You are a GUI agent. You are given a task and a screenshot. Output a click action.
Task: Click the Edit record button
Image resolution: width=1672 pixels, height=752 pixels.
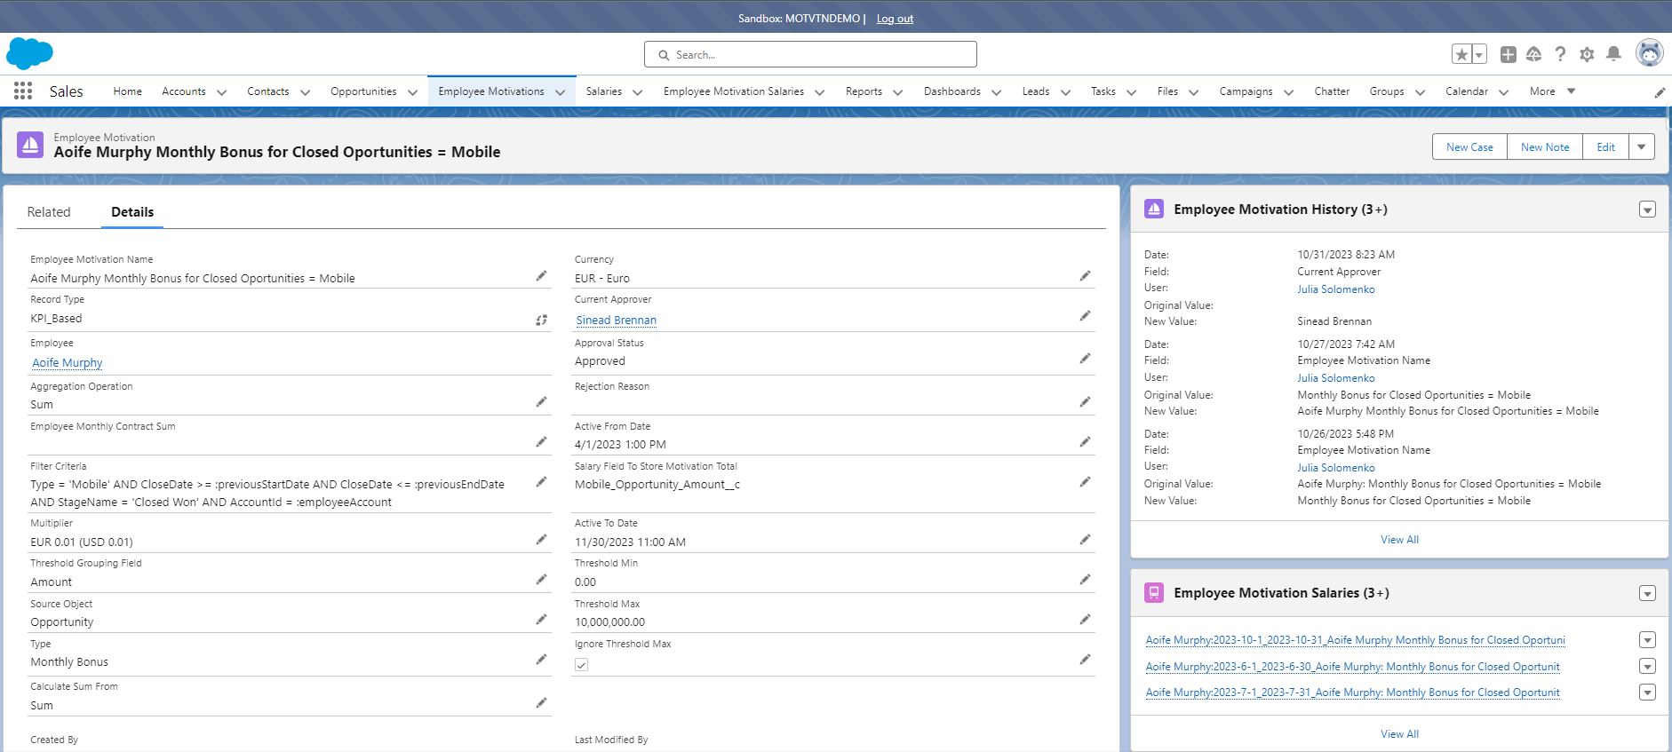(x=1605, y=146)
